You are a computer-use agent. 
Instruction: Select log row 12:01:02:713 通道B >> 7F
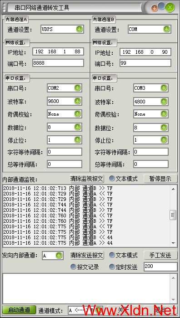point(58,189)
